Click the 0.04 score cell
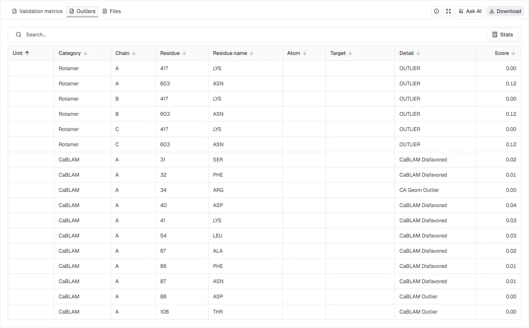 tap(498, 205)
